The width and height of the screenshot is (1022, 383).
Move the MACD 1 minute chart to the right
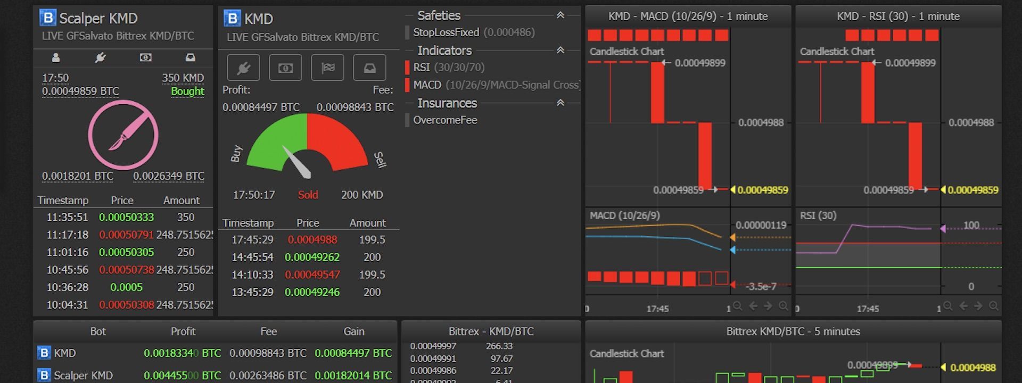[768, 306]
